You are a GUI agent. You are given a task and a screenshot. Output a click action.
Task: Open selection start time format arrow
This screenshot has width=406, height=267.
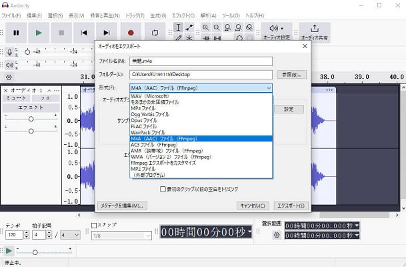pyautogui.click(x=357, y=226)
